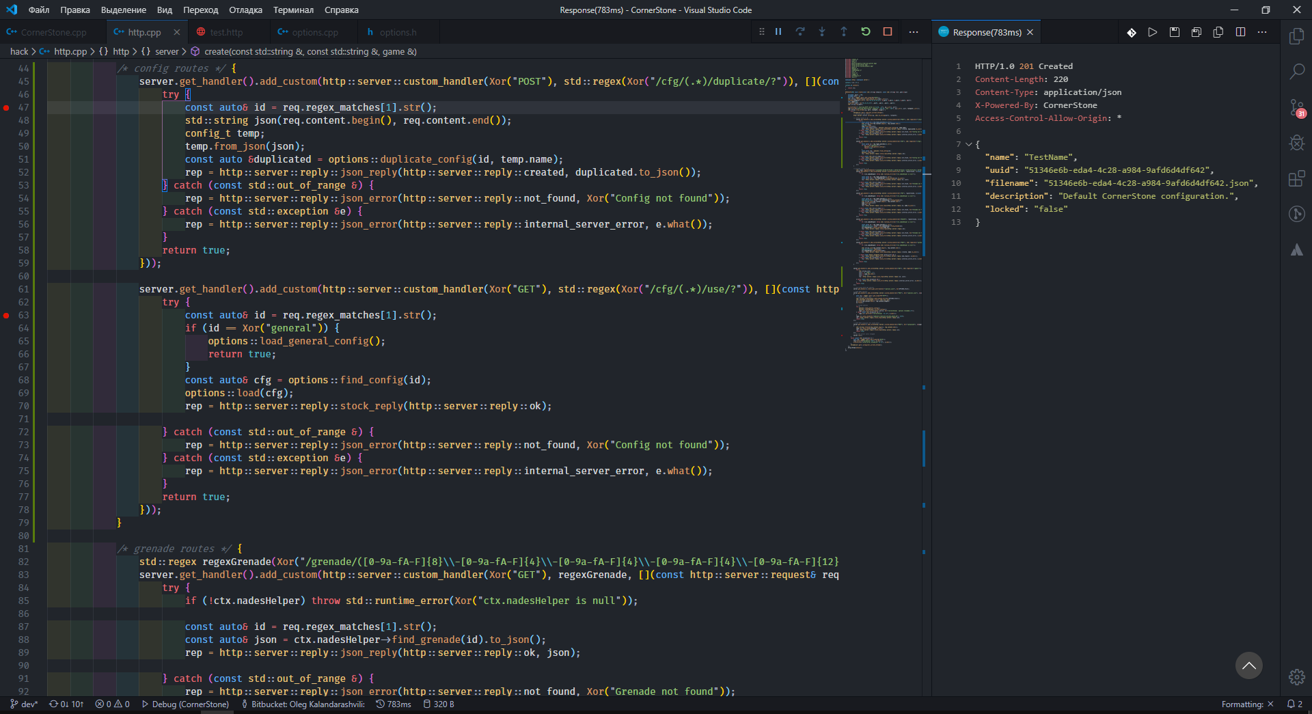Image resolution: width=1312 pixels, height=714 pixels.
Task: Click 'http' namespace in the breadcrumb
Action: [121, 51]
